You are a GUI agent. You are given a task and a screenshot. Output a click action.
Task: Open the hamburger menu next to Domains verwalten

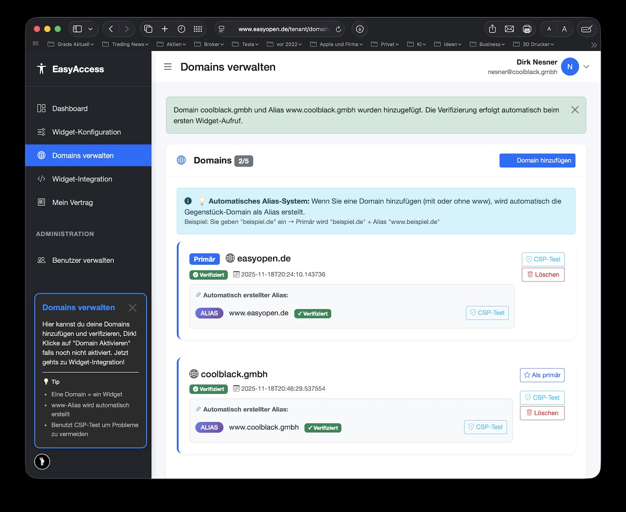coord(168,66)
